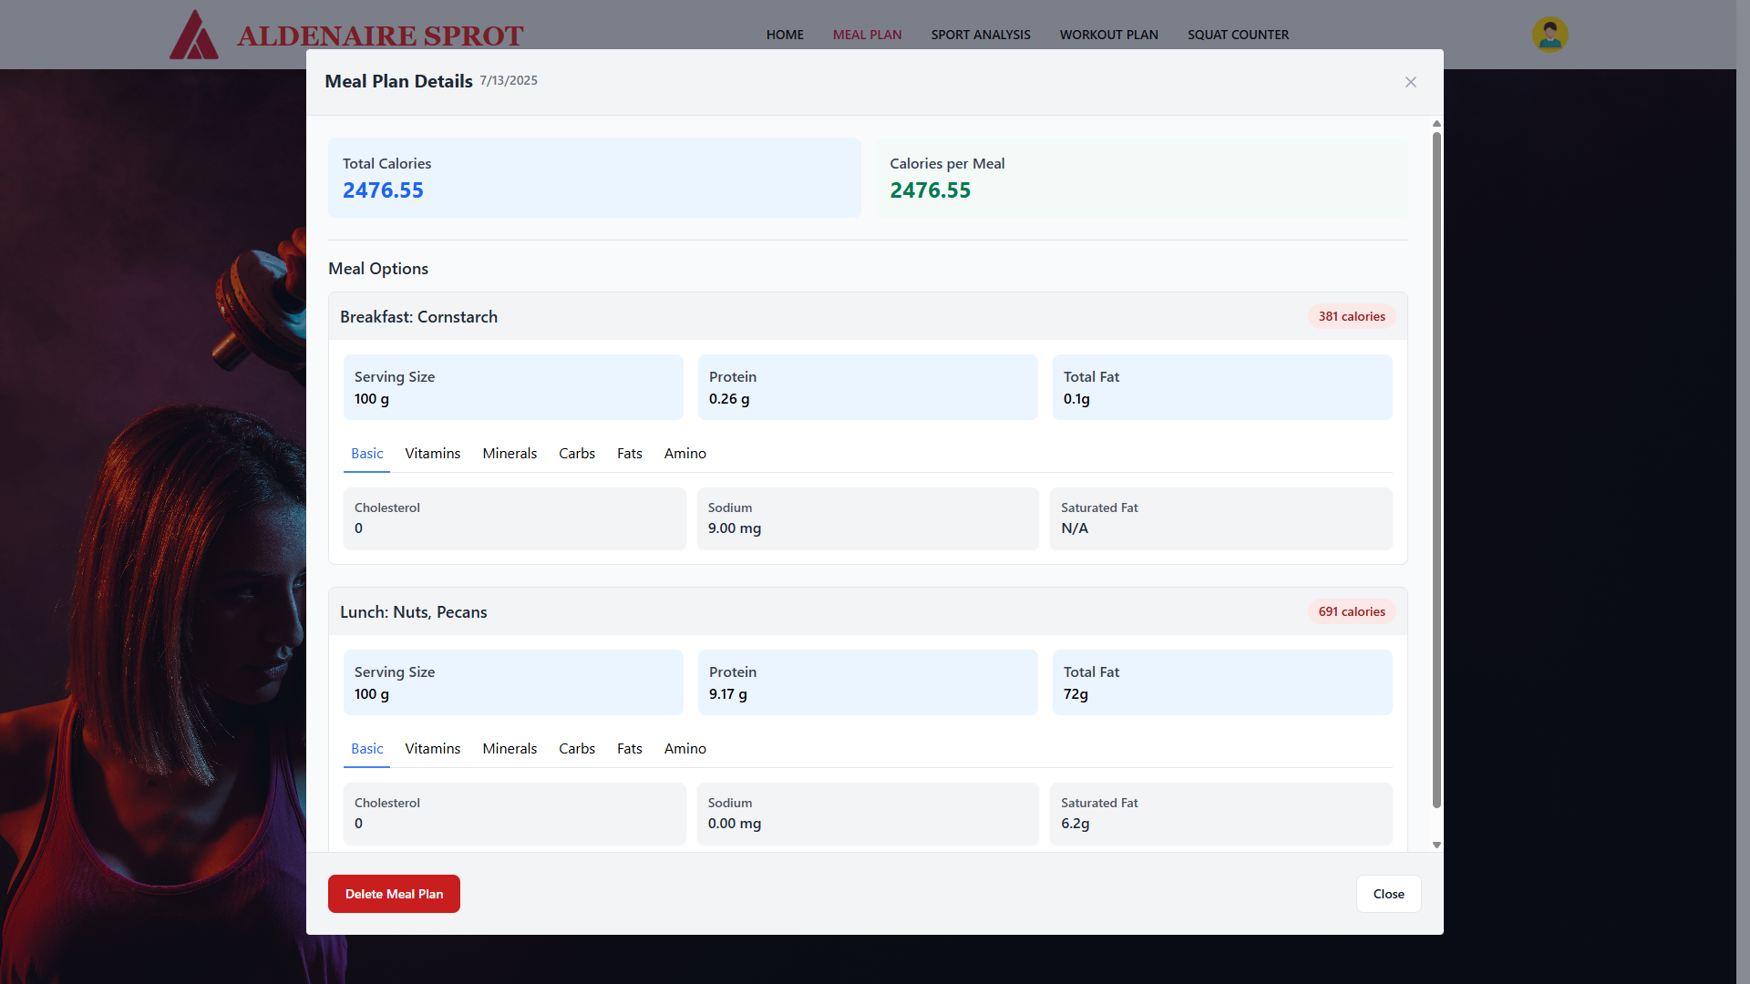Click the Calories per Meal 2476.55 value
The height and width of the screenshot is (984, 1750).
pos(930,190)
